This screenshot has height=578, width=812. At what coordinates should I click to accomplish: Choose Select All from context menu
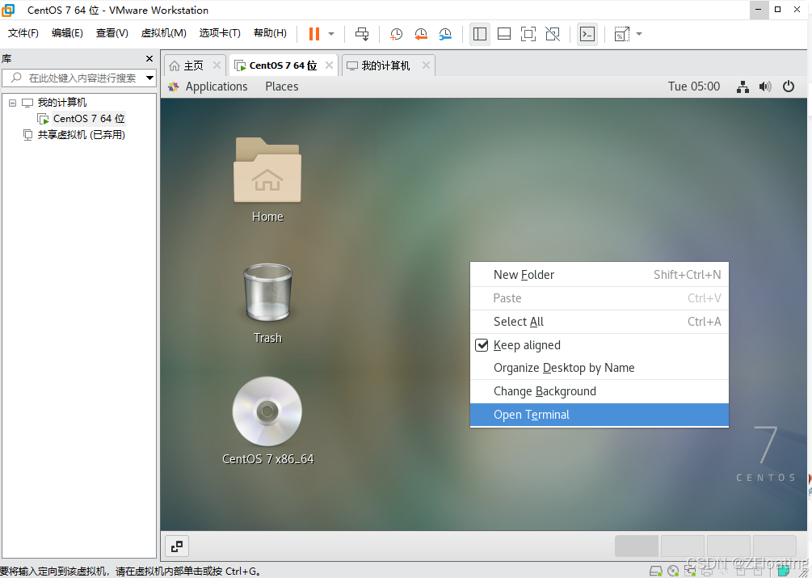[600, 322]
